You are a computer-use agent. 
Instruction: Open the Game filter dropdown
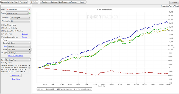coord(19,43)
